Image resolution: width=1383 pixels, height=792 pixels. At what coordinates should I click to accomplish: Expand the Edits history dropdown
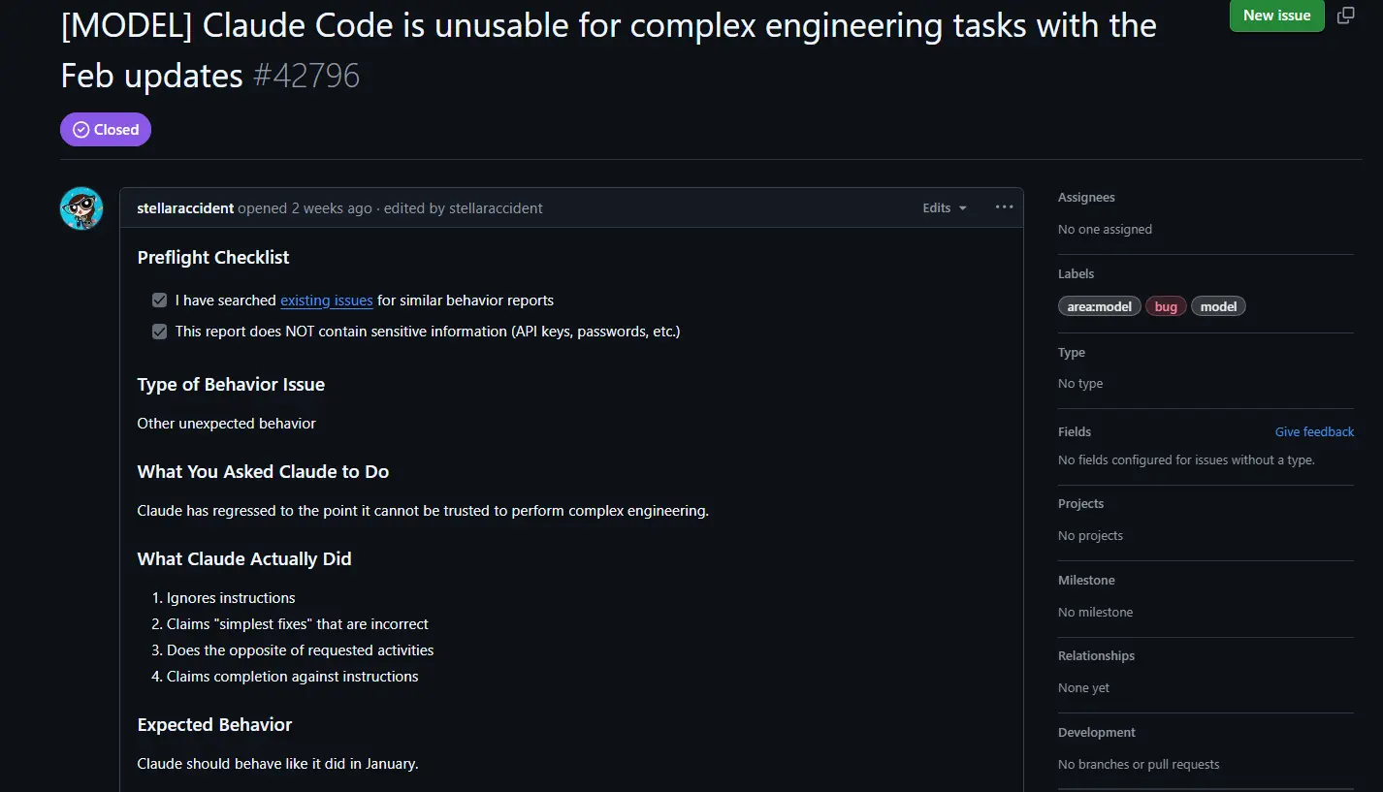[945, 207]
